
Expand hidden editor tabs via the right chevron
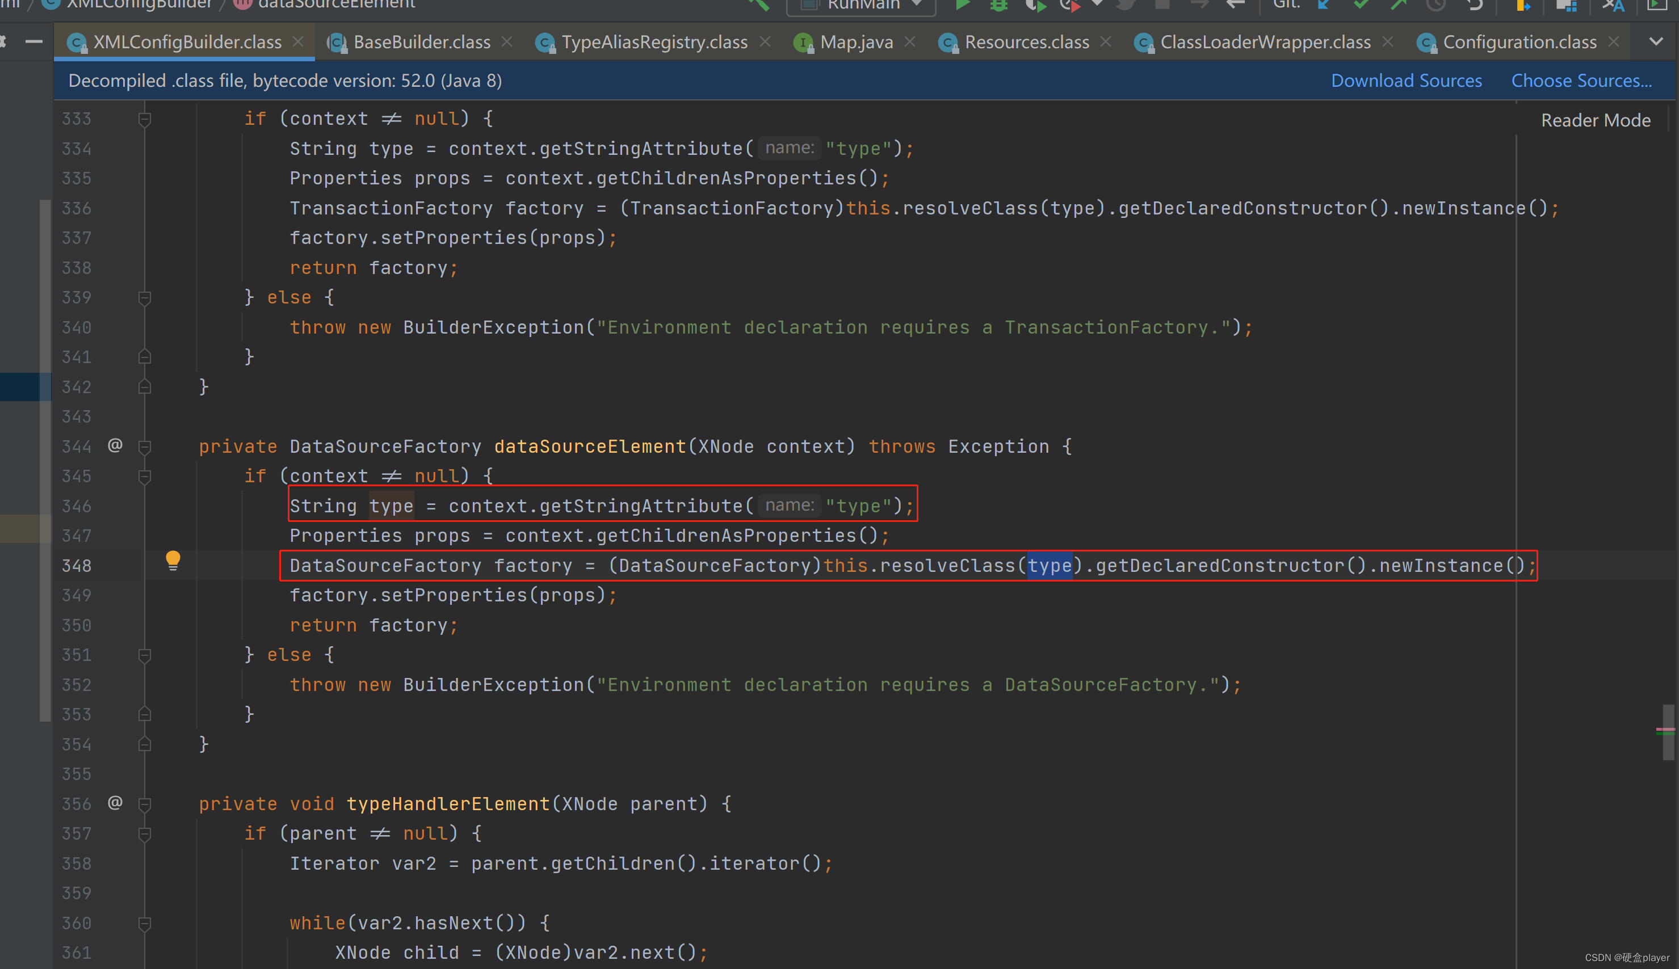(x=1656, y=41)
